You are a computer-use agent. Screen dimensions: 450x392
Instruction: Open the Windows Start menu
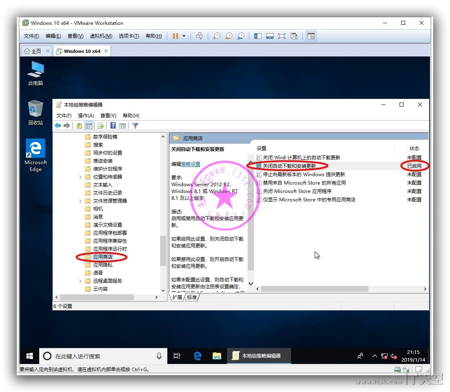(x=29, y=356)
